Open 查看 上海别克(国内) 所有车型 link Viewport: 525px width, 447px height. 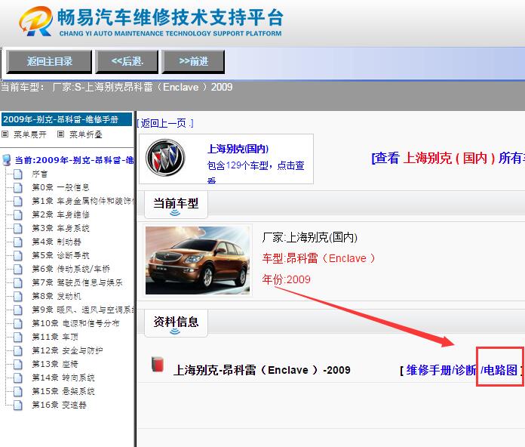click(448, 158)
